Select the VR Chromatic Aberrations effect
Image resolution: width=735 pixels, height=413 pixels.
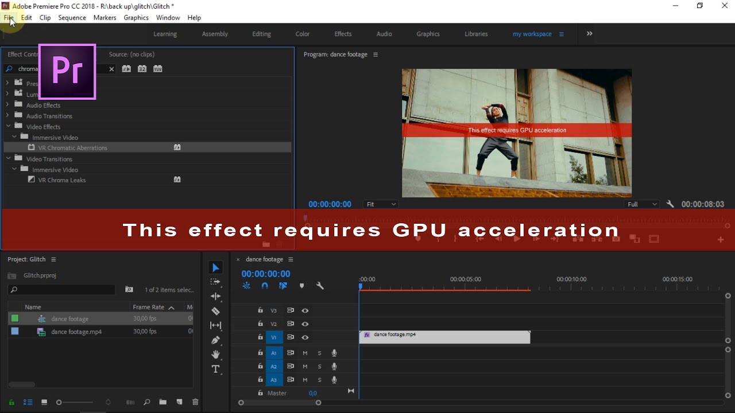tap(73, 148)
